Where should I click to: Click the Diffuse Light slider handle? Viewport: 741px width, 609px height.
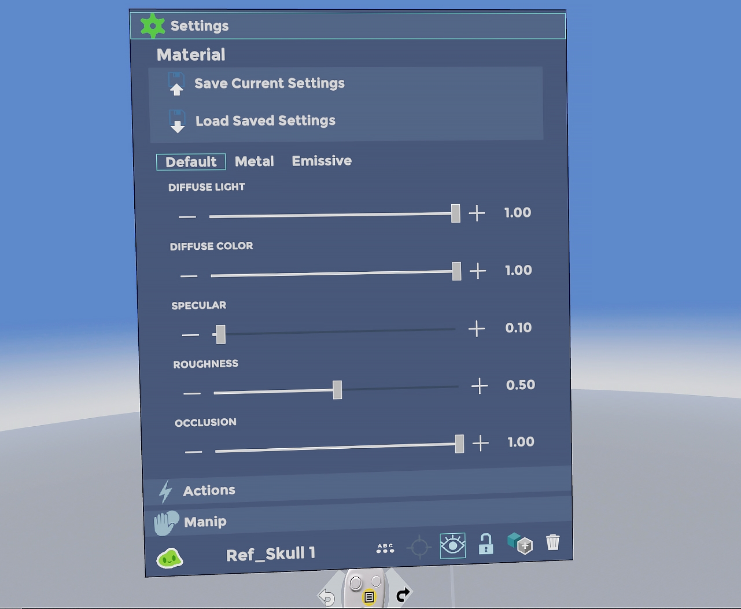(456, 213)
